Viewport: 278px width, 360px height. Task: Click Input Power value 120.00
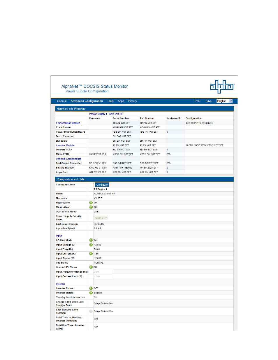(97, 258)
